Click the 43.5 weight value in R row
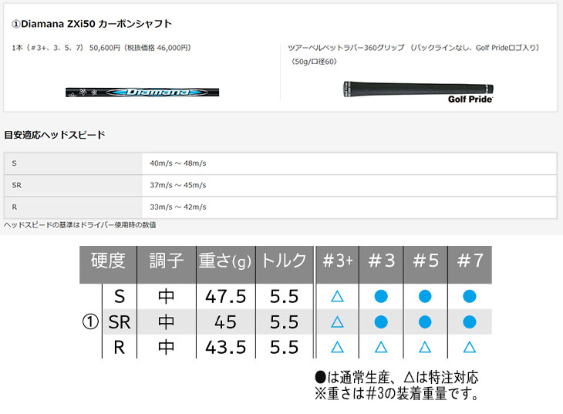 [x=225, y=348]
